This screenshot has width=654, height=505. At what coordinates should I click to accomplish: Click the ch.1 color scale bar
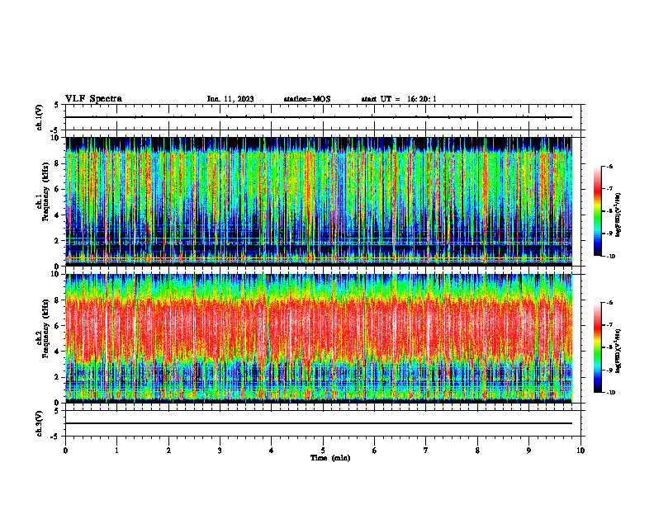click(x=597, y=211)
